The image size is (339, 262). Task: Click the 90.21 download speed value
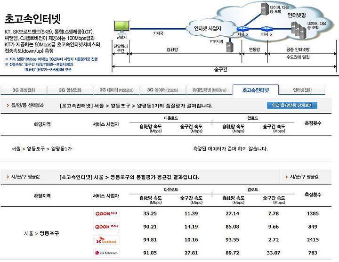pos(150,227)
